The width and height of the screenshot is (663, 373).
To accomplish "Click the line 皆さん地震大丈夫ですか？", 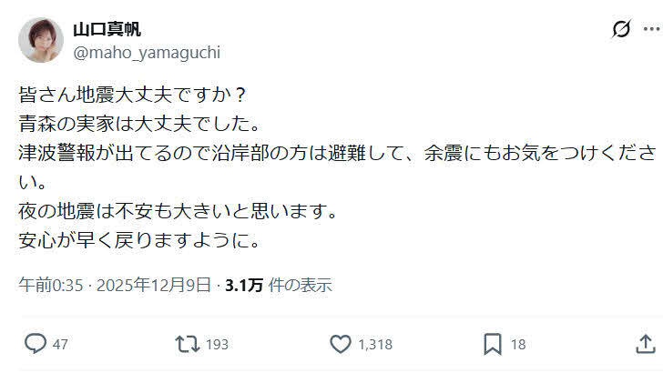I will (x=132, y=93).
